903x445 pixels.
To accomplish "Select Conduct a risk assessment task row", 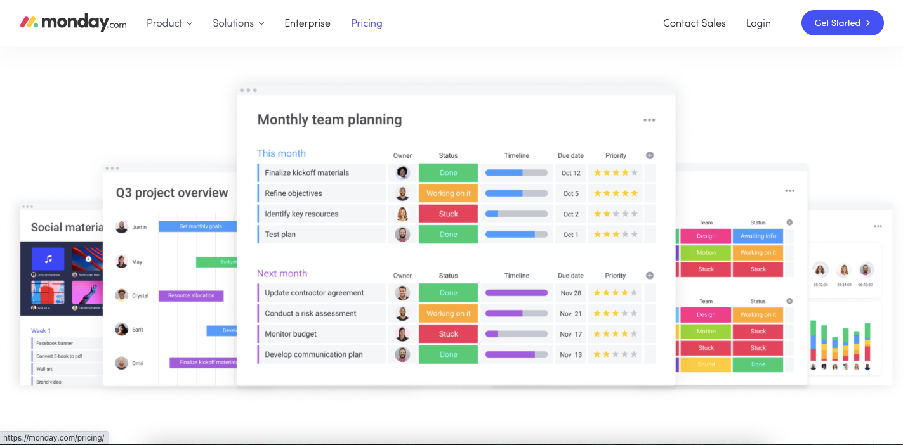I will click(x=456, y=313).
